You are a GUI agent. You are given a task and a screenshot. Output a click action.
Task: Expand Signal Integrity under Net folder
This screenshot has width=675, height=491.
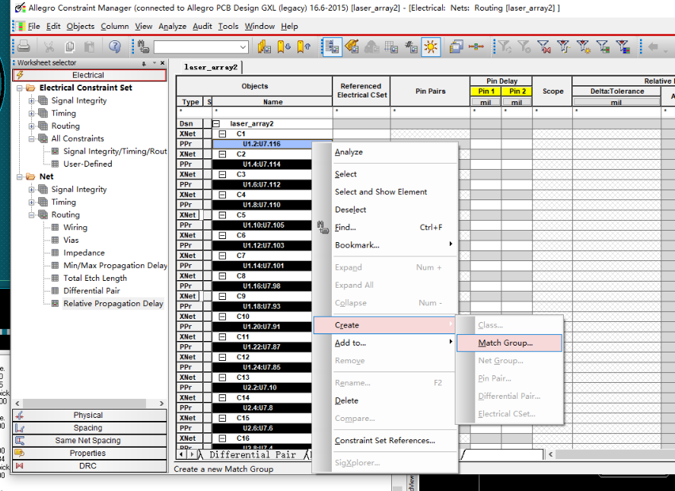pos(31,190)
